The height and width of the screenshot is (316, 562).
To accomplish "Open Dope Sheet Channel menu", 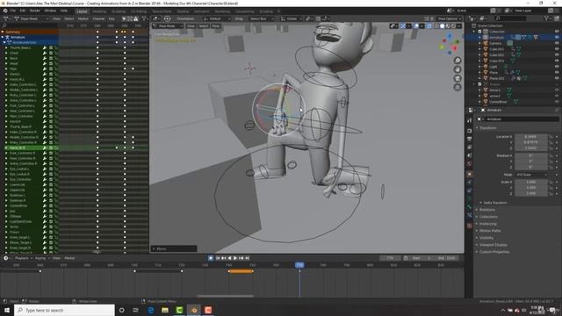I will [98, 18].
